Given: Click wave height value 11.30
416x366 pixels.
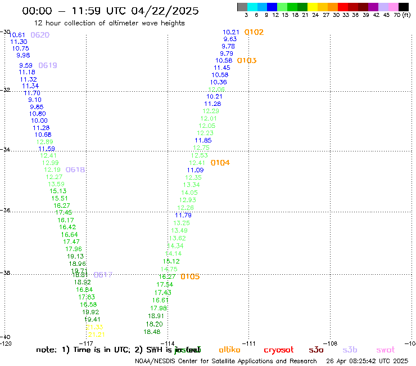Looking at the screenshot, I should [x=19, y=42].
